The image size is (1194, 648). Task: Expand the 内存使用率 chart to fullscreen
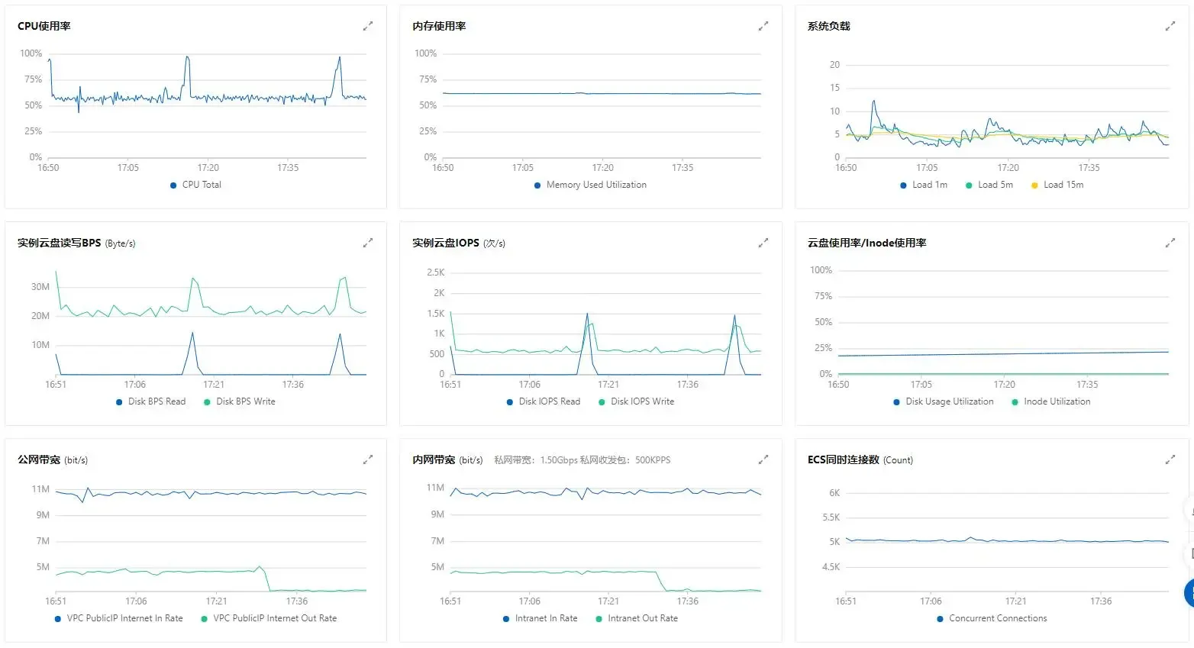point(763,26)
